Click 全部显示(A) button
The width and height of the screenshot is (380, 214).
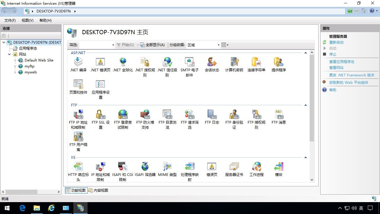coord(153,45)
